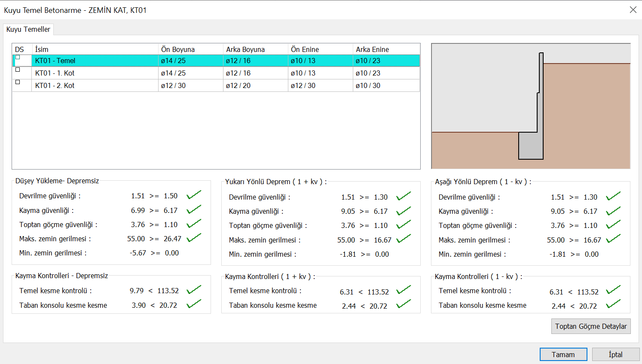Click Temel kesme checkmark in Kayma Kontrolleri (1 - kv)
642x364 pixels.
point(613,291)
